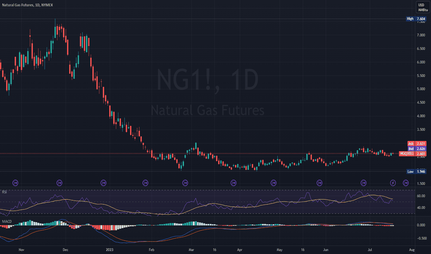The height and width of the screenshot is (254, 431).
Task: Click the rollover marker just before the Jul label
Action: (363, 183)
